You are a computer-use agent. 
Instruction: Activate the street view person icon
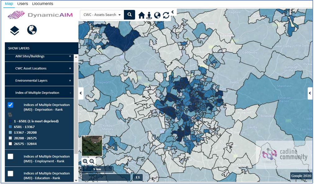click(x=149, y=15)
